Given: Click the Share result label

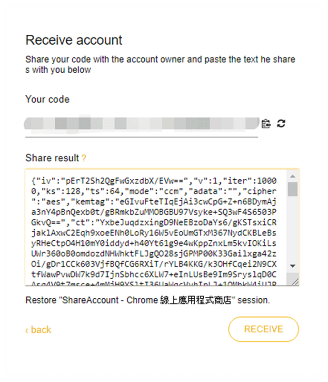Looking at the screenshot, I should [x=52, y=158].
